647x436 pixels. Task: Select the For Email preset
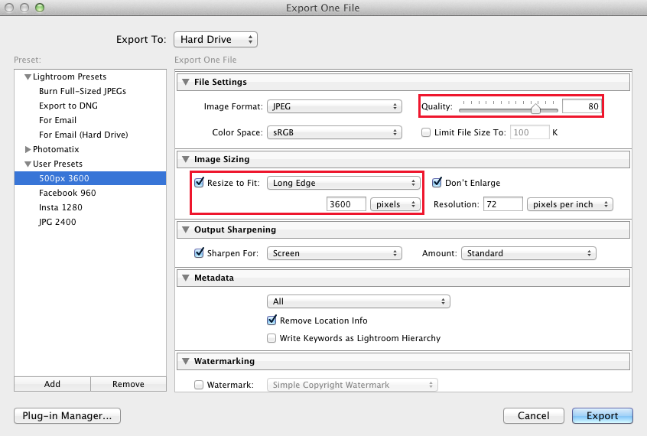click(58, 120)
